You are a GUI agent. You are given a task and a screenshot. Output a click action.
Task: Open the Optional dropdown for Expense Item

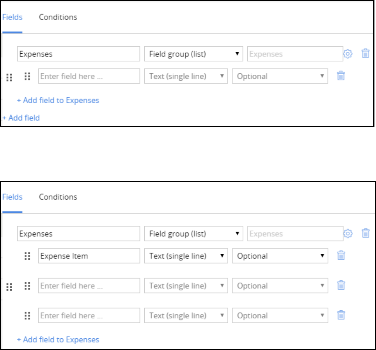[280, 256]
